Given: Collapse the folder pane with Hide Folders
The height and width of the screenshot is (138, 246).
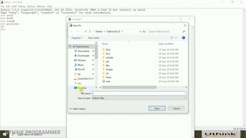Looking at the screenshot, I should click(x=78, y=109).
